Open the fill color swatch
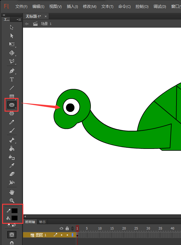 tap(15, 218)
